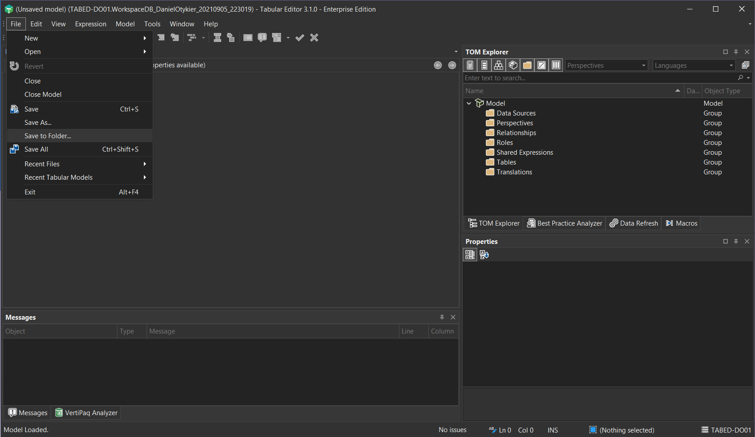Viewport: 755px width, 437px height.
Task: Open the Languages dropdown
Action: pyautogui.click(x=694, y=66)
